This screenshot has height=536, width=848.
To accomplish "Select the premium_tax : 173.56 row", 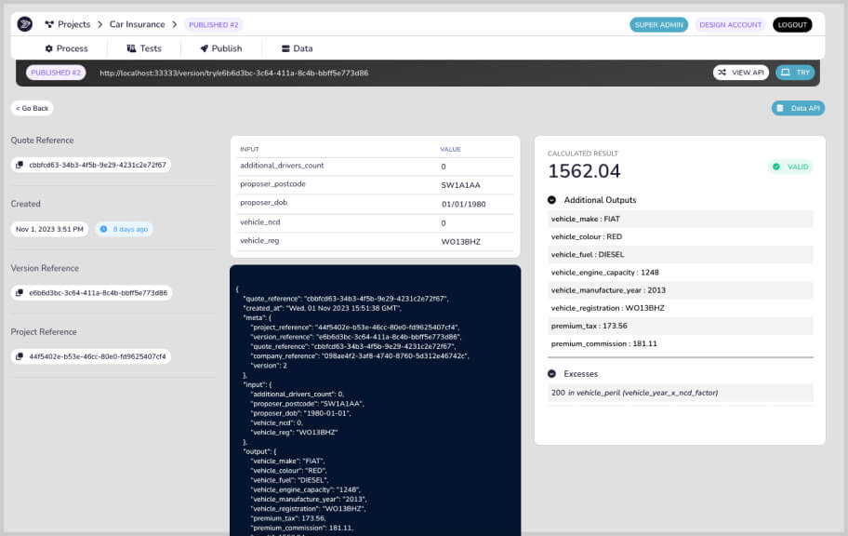I will [x=681, y=326].
